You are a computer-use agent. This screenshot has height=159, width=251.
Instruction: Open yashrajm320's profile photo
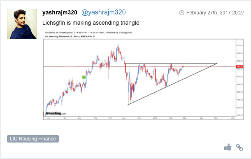tap(22, 24)
